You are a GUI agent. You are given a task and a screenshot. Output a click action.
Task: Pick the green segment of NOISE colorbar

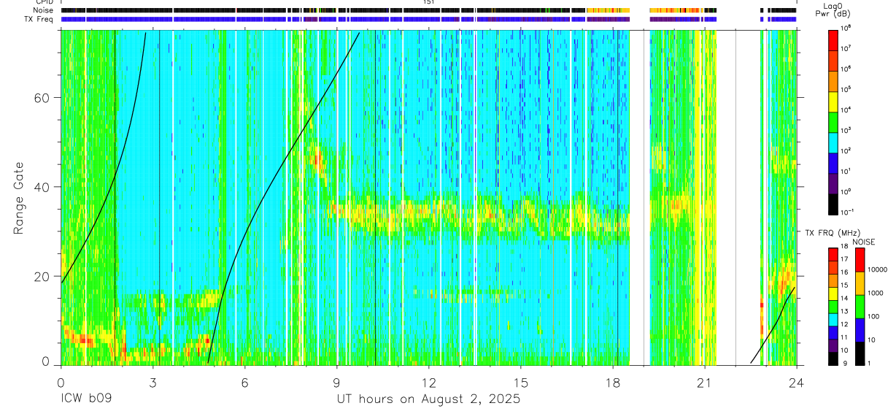(x=859, y=306)
